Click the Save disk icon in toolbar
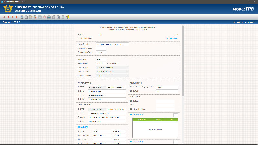 [40, 17]
